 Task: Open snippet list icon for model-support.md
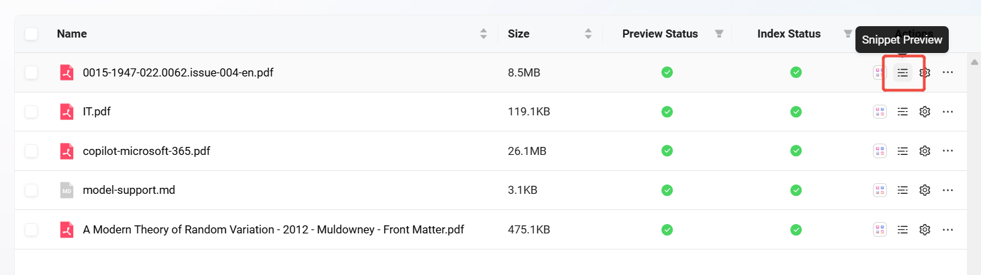(903, 190)
